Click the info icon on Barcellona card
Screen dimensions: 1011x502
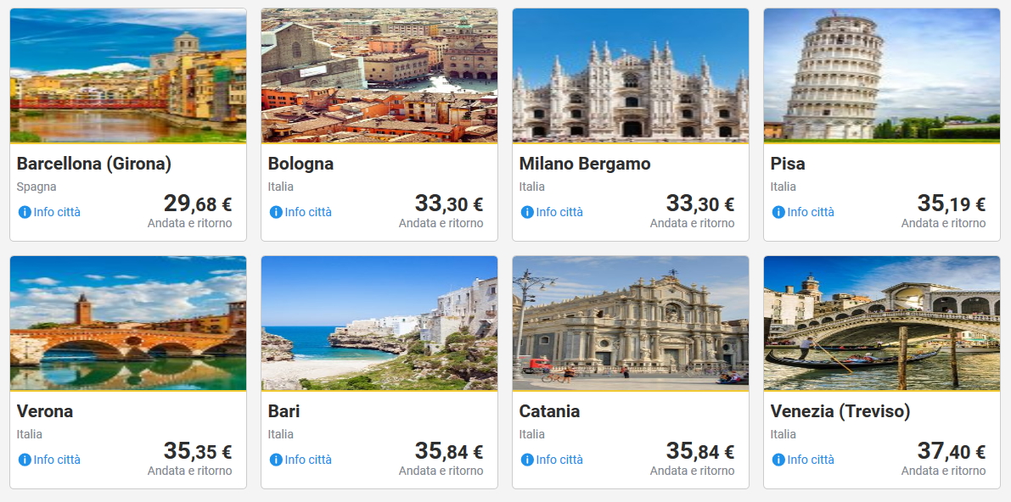25,212
